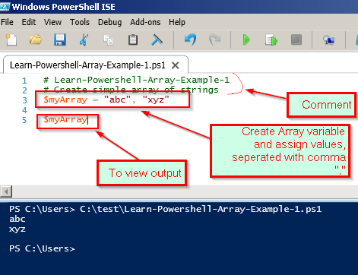Click the horizontal scrollbar left arrow

coord(6,191)
